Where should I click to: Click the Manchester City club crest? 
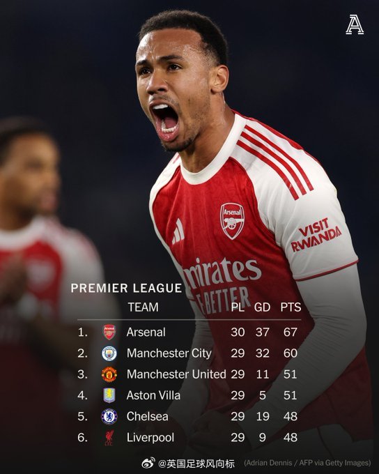109,353
